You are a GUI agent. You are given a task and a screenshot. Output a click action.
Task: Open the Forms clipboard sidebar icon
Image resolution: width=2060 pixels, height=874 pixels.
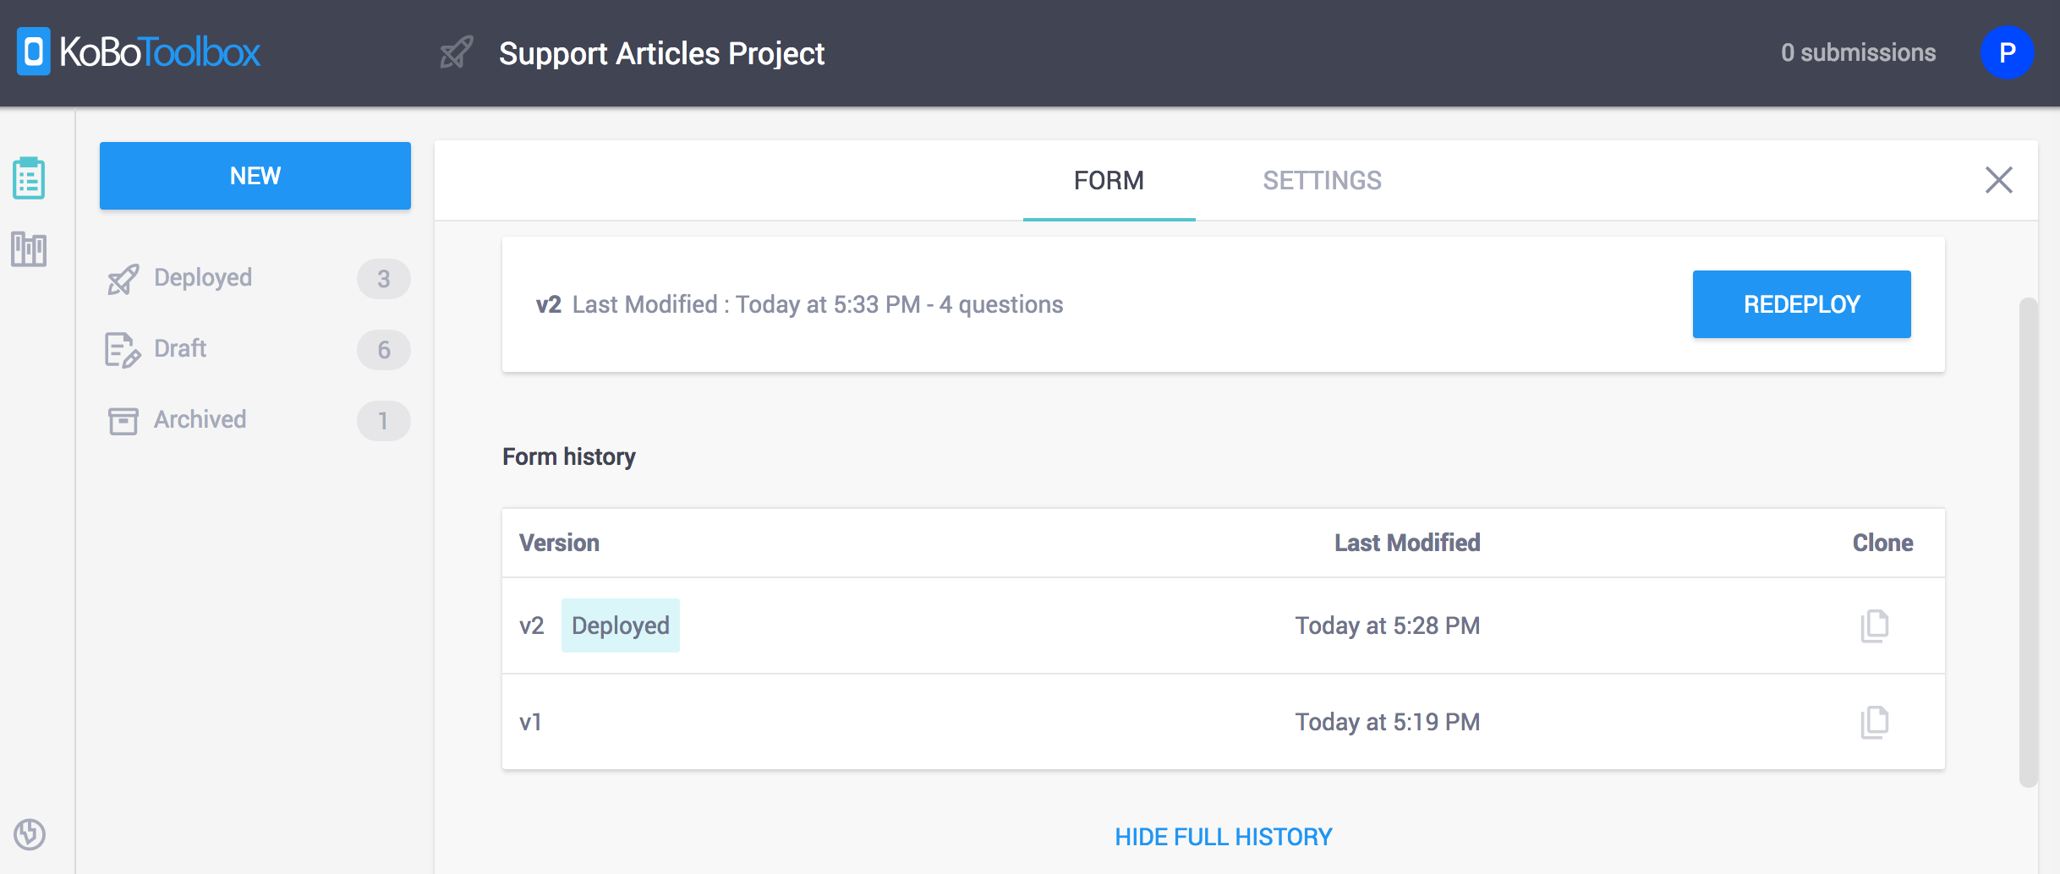coord(29,178)
